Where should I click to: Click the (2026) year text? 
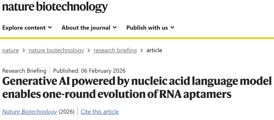coord(66,111)
